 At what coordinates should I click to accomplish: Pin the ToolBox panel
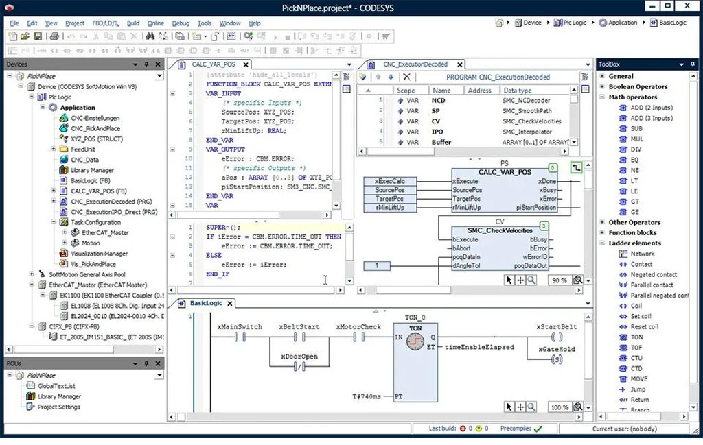pyautogui.click(x=693, y=64)
